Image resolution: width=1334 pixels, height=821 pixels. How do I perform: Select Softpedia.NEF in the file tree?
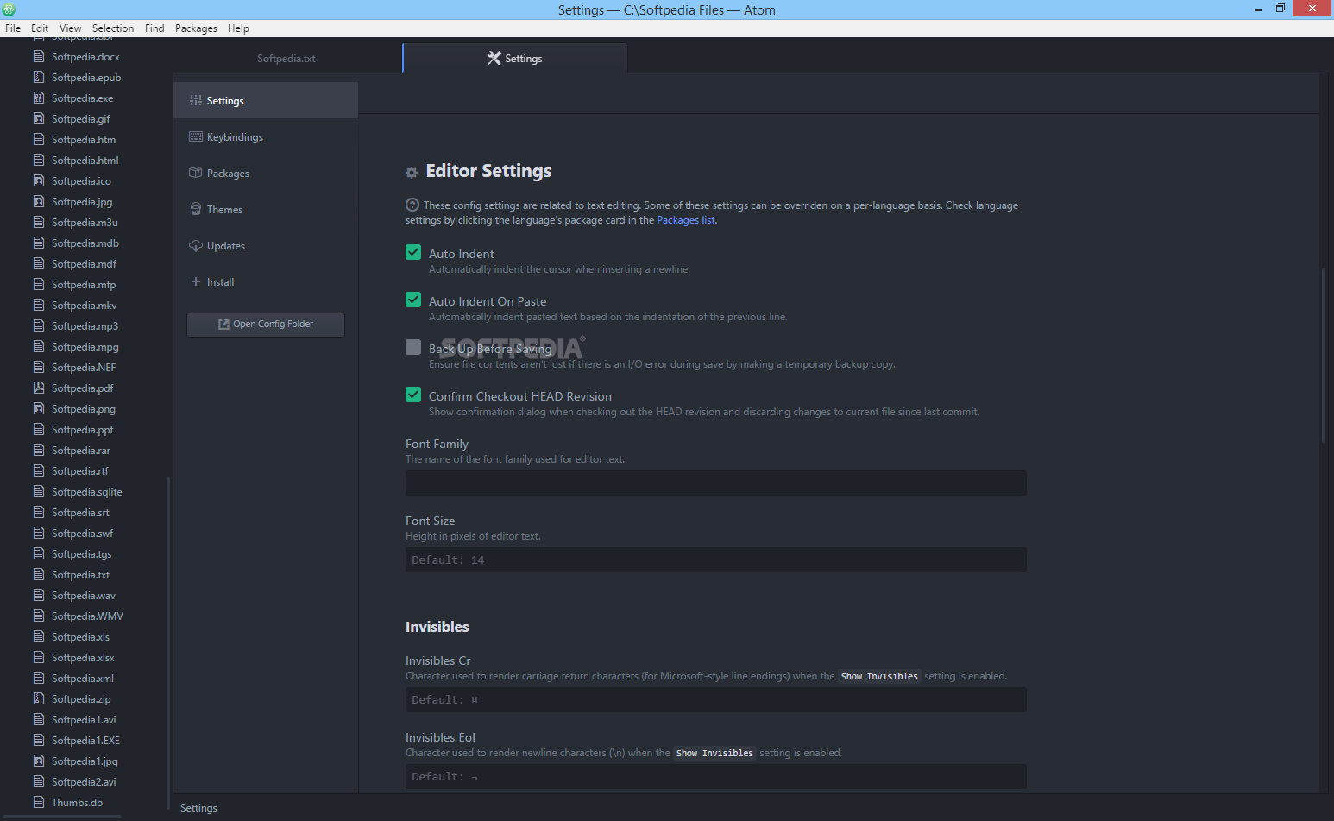click(83, 367)
